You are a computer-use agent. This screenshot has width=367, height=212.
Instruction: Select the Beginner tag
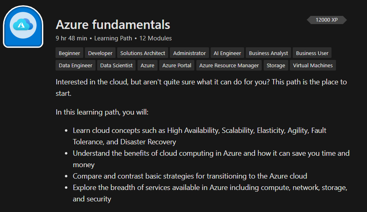click(x=69, y=53)
